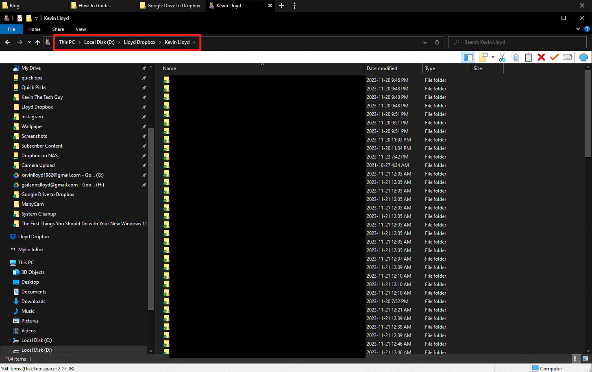Screen dimensions: 592x372
Task: Open Properties via the orange checkmark icon
Action: 554,57
